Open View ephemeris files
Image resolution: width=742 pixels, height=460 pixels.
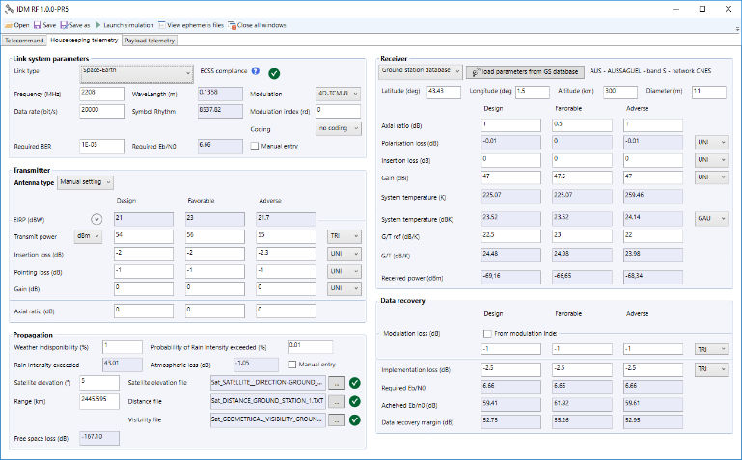click(x=190, y=24)
